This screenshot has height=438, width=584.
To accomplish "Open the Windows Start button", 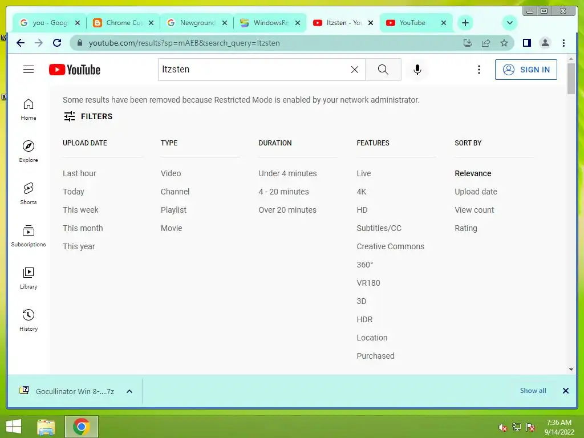I will pos(14,427).
